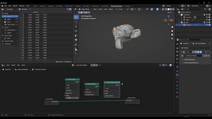
Task: Open the Object Mode dropdown
Action: point(85,9)
